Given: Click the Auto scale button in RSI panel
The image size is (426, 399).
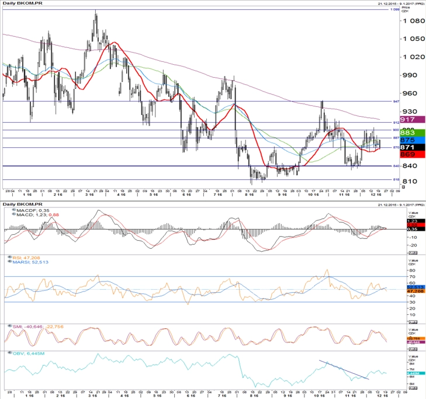Looking at the screenshot, I should [413, 322].
